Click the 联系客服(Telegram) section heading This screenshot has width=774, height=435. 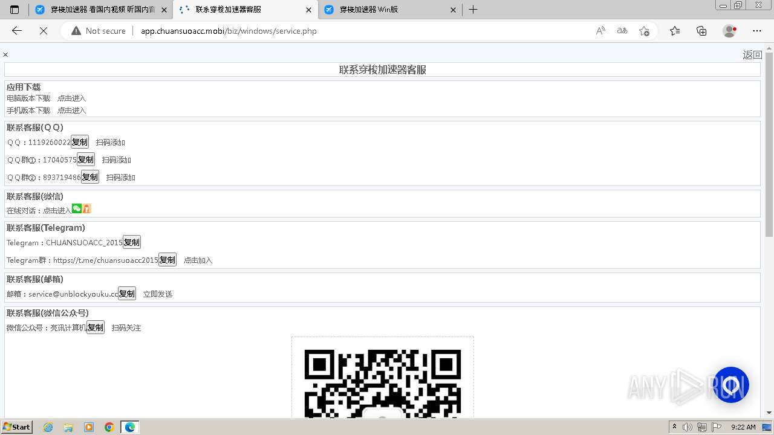[x=46, y=228]
